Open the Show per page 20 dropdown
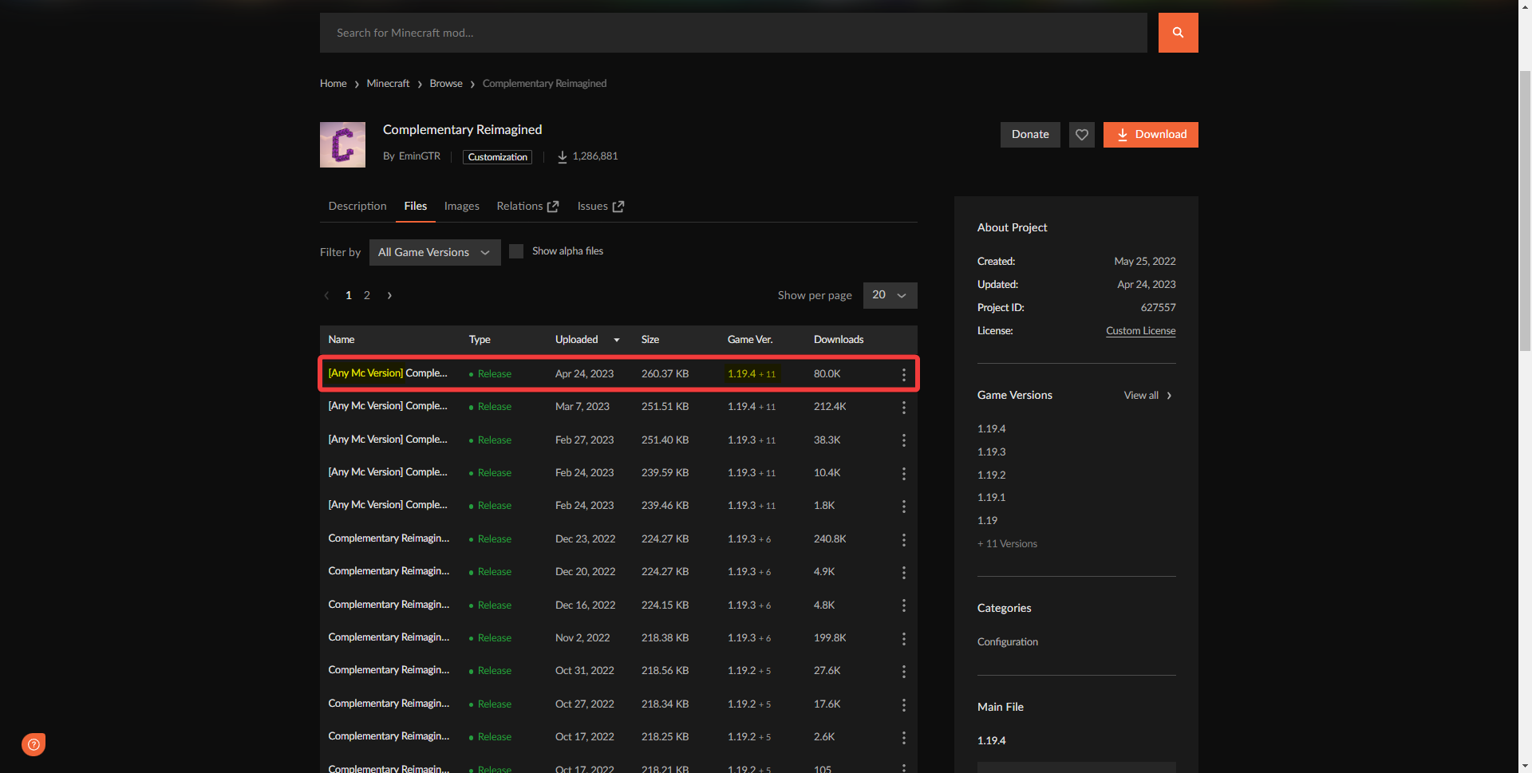Screen dimensions: 1532x773 tap(889, 295)
